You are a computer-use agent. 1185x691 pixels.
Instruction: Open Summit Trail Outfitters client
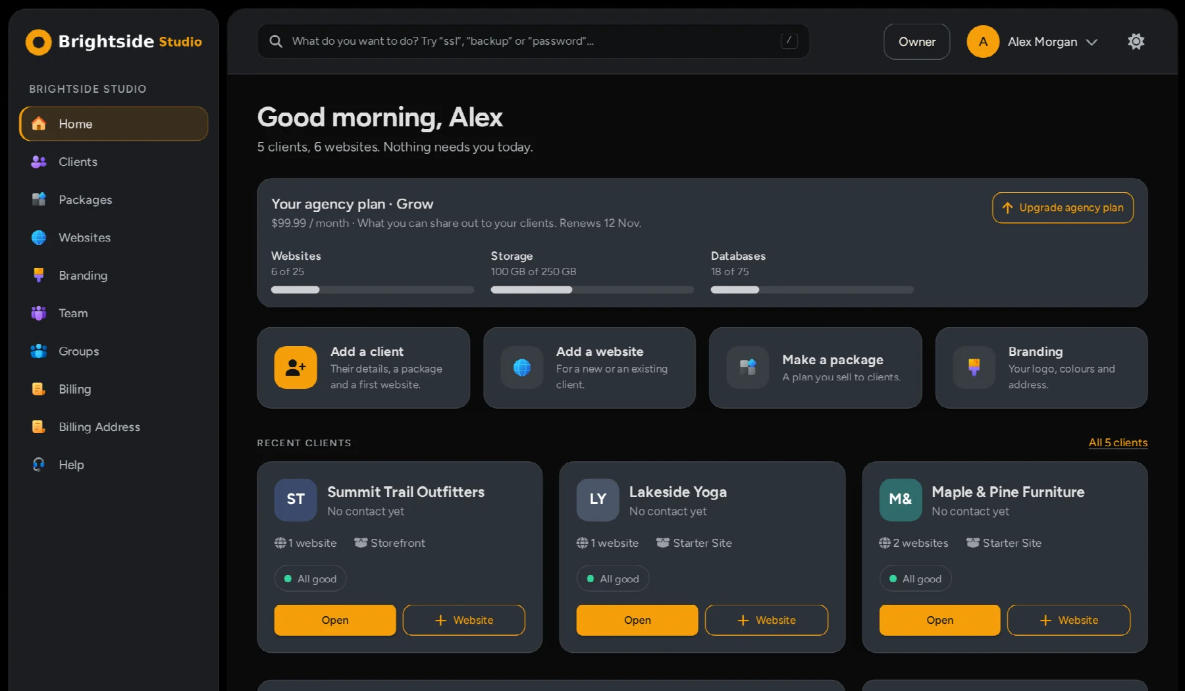pyautogui.click(x=335, y=620)
